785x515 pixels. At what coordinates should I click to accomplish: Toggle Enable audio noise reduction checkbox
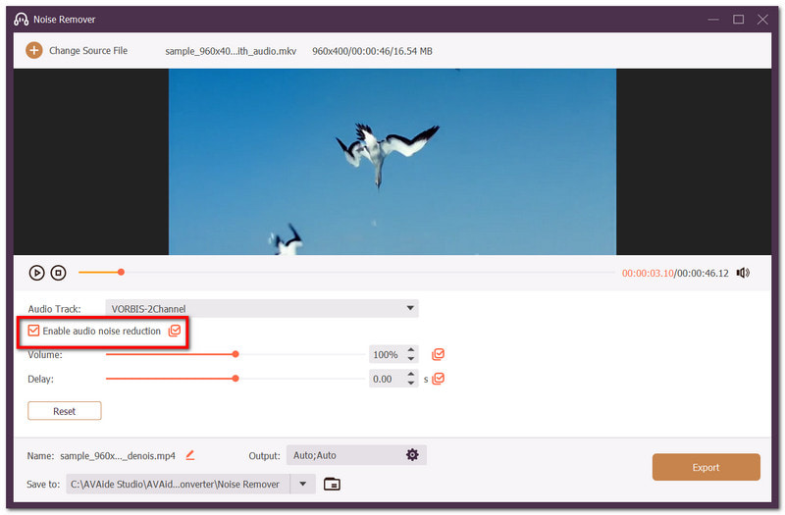click(33, 331)
